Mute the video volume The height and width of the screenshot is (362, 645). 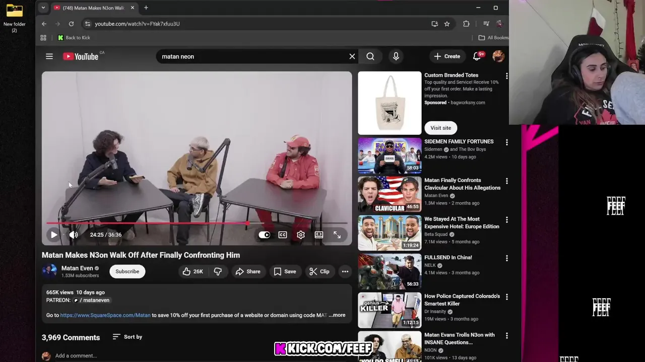click(x=74, y=235)
